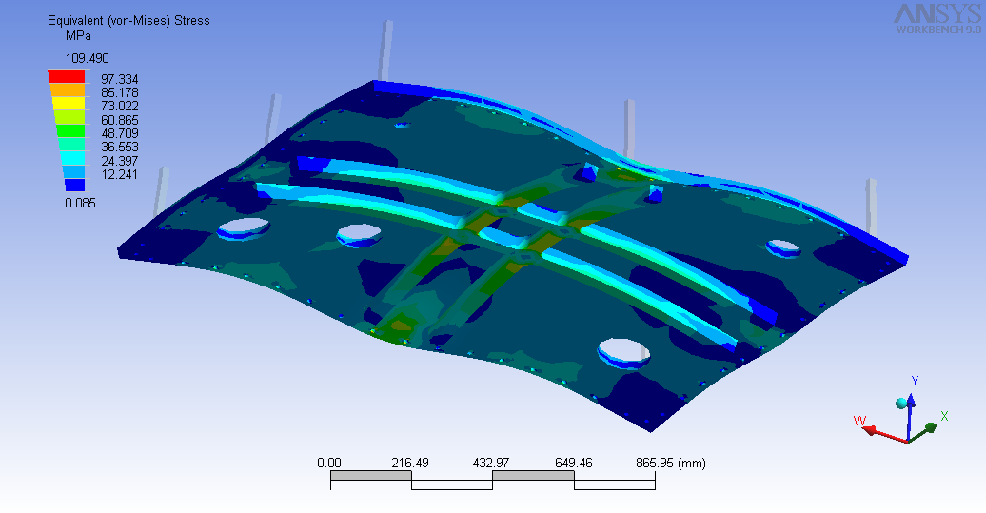Click the red legend color band

point(67,77)
